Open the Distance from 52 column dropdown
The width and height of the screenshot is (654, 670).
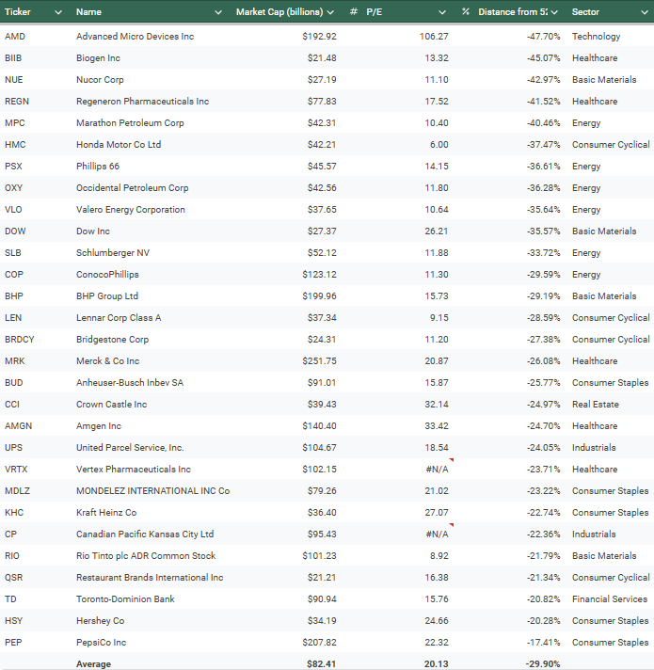[554, 12]
